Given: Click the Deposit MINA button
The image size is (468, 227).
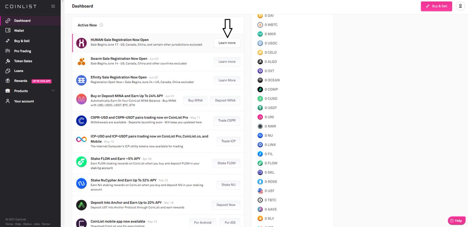Looking at the screenshot, I should click(225, 100).
